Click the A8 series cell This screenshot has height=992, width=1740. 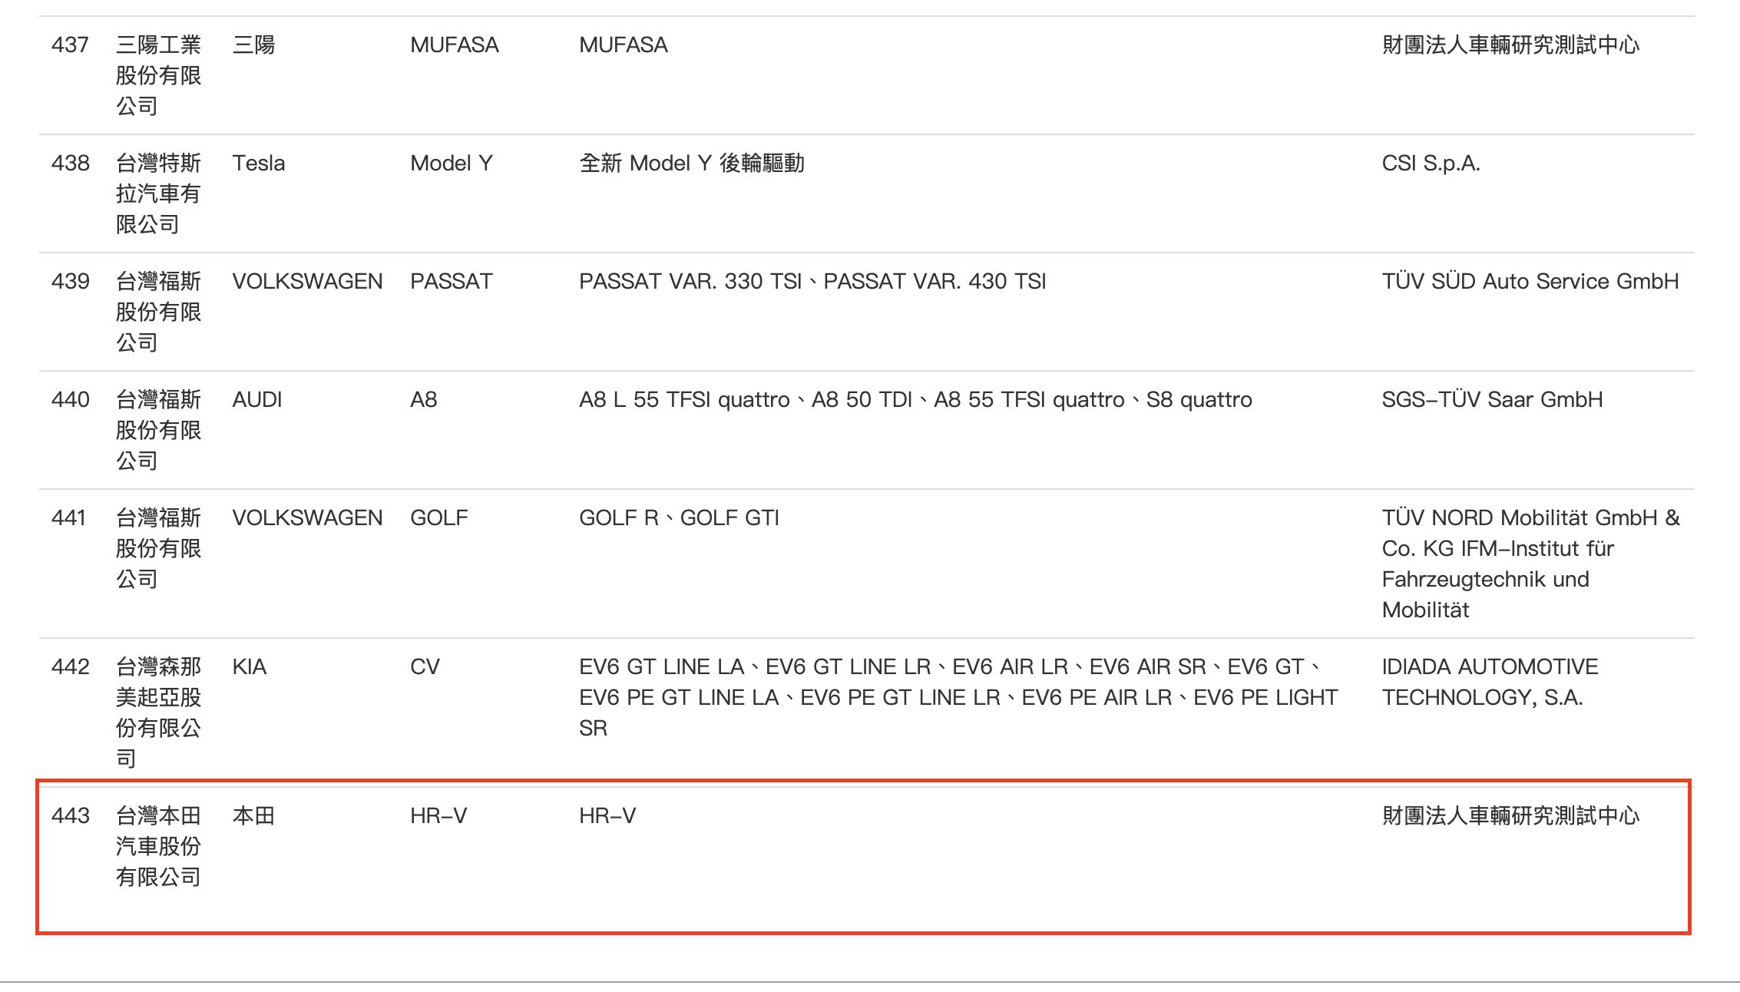423,399
